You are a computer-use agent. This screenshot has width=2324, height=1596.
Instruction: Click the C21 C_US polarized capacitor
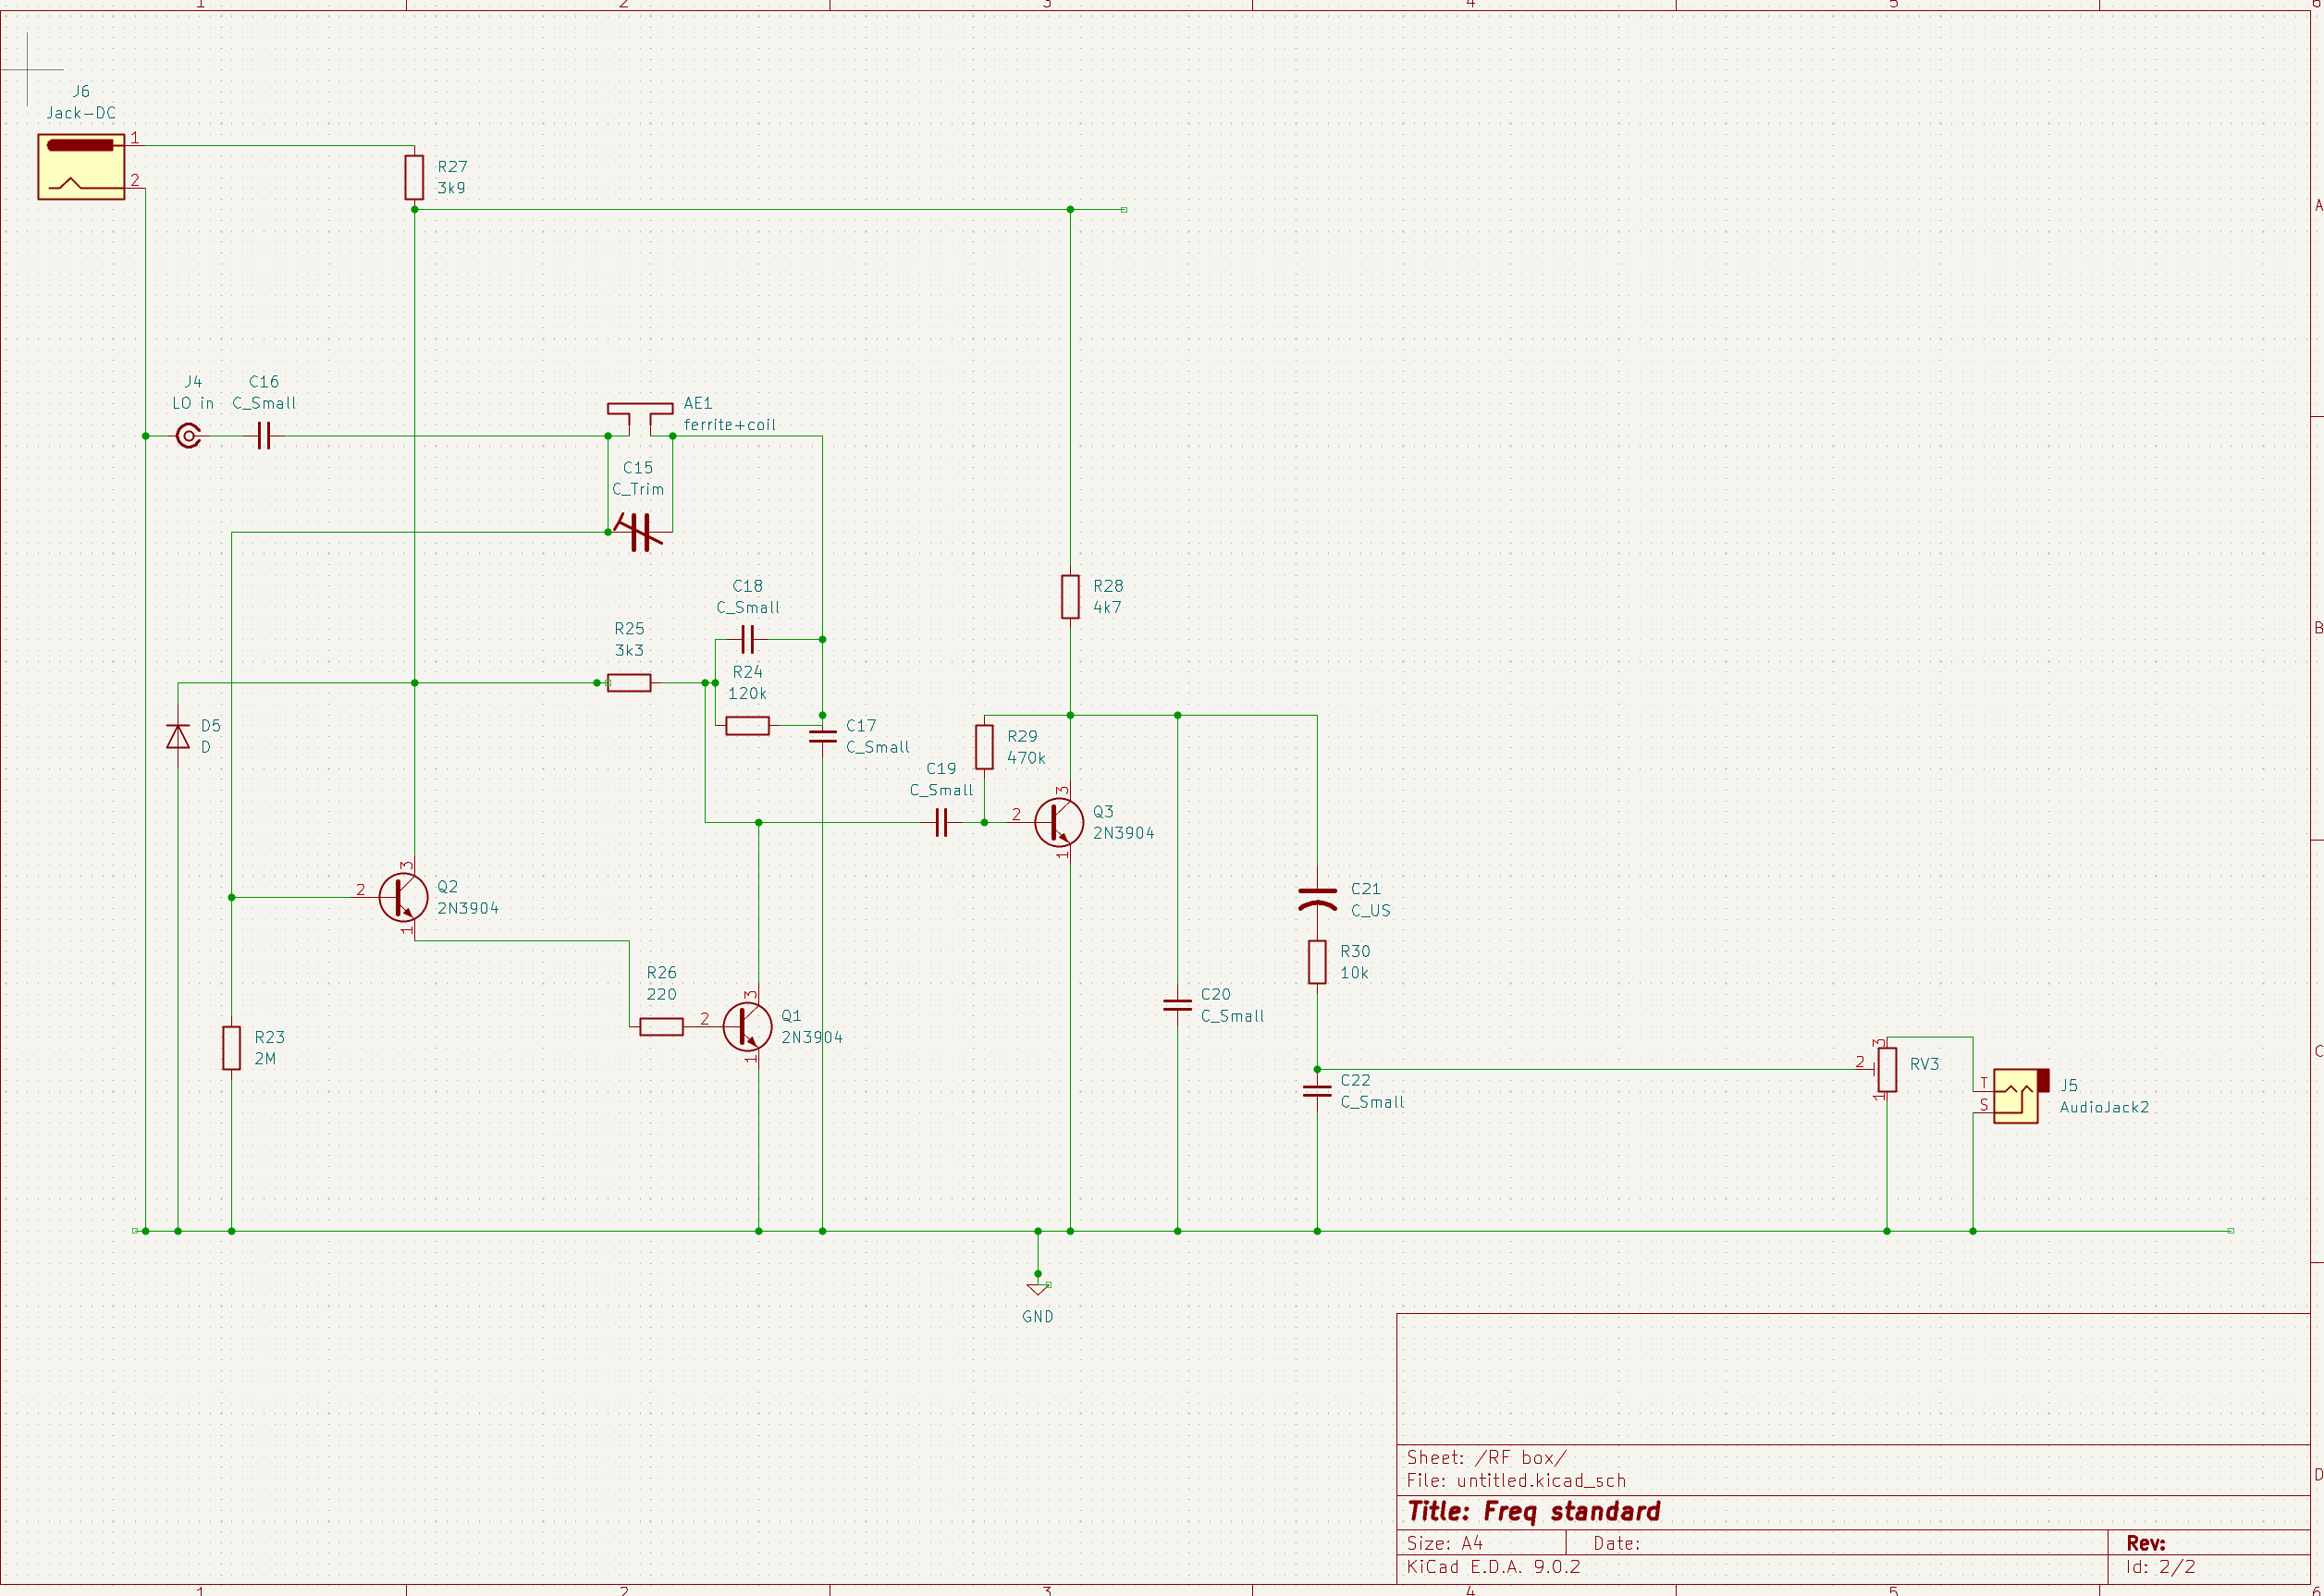pos(1317,898)
